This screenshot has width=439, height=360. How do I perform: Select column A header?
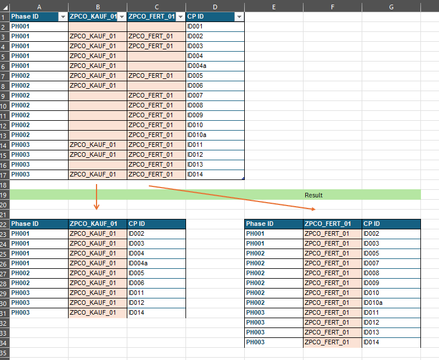tap(39, 7)
